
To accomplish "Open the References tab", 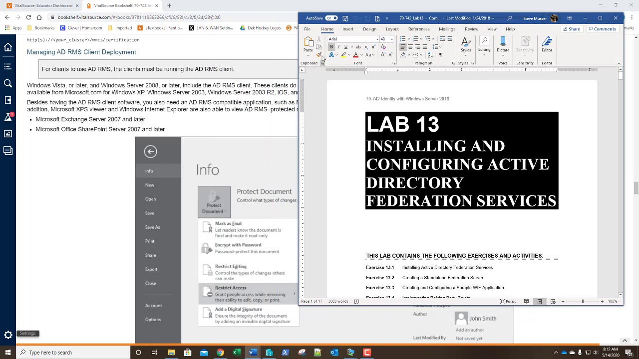I will pos(419,29).
